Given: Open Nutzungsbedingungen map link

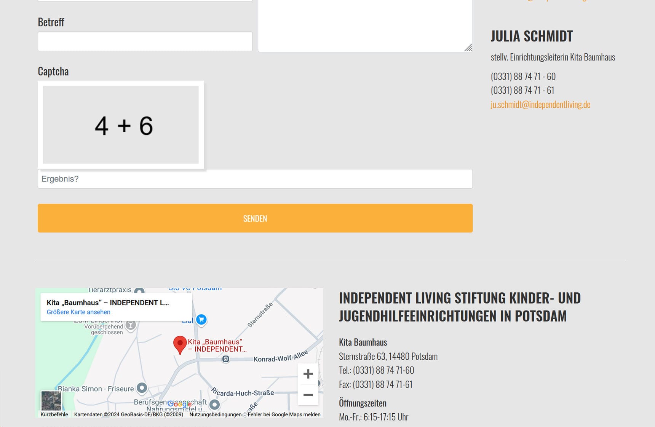Looking at the screenshot, I should pyautogui.click(x=215, y=414).
